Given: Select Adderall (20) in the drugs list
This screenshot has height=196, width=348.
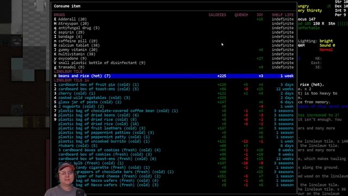Looking at the screenshot, I should [x=72, y=19].
